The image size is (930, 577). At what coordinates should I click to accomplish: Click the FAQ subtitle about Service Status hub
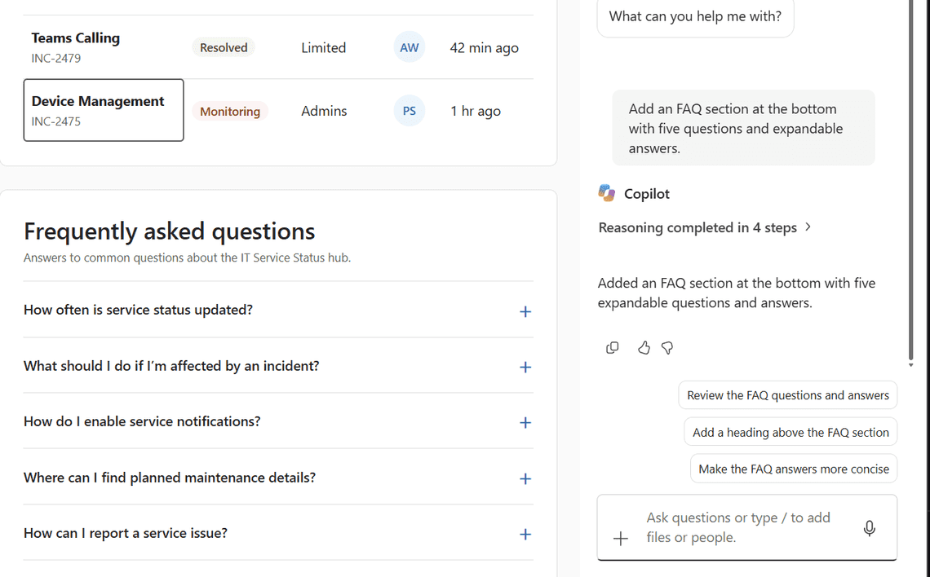click(x=187, y=258)
